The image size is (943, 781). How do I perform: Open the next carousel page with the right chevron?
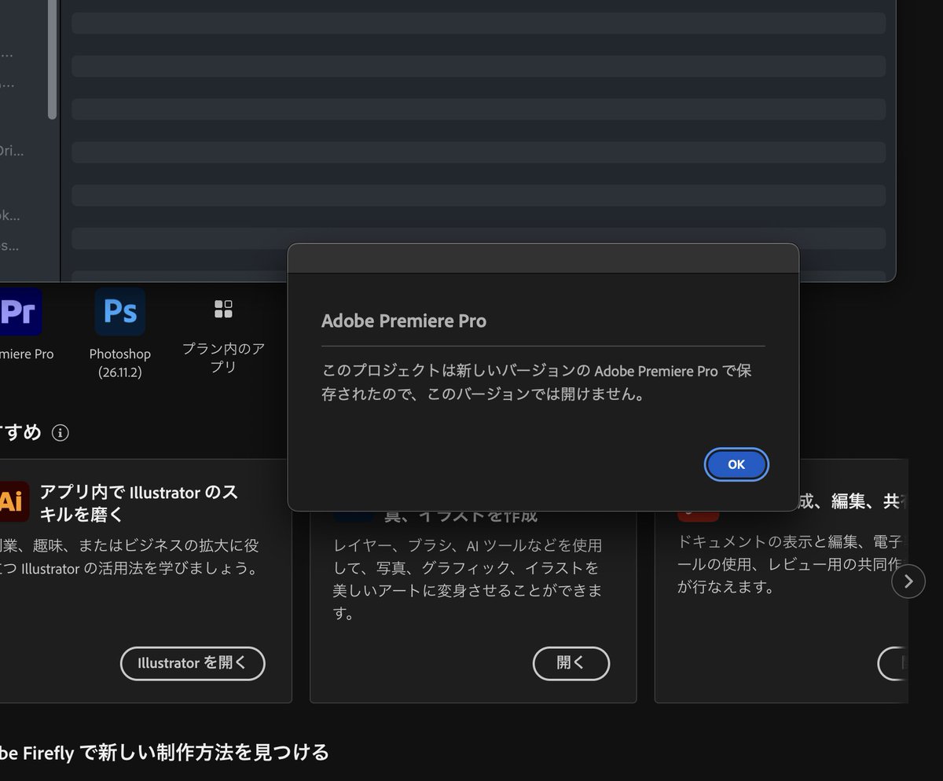(908, 581)
